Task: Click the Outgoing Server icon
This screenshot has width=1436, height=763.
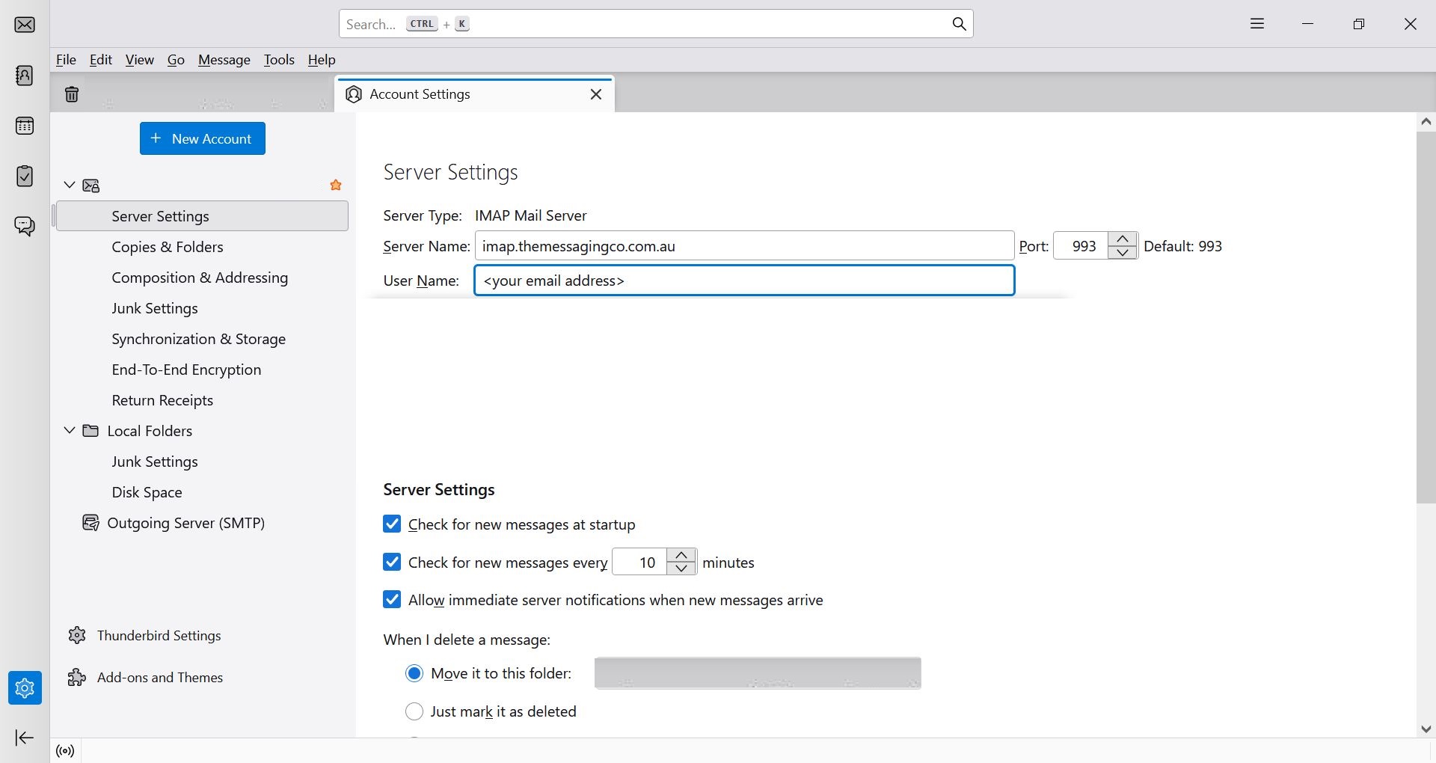Action: tap(90, 523)
